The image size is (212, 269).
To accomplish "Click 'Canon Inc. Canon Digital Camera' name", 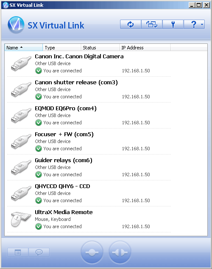I will click(x=79, y=57).
